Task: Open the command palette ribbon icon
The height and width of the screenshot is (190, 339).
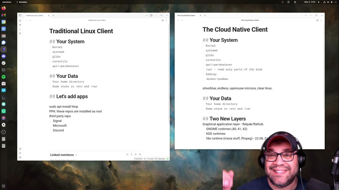Action: pyautogui.click(x=20, y=29)
